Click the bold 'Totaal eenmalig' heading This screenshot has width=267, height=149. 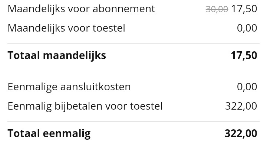click(x=49, y=133)
